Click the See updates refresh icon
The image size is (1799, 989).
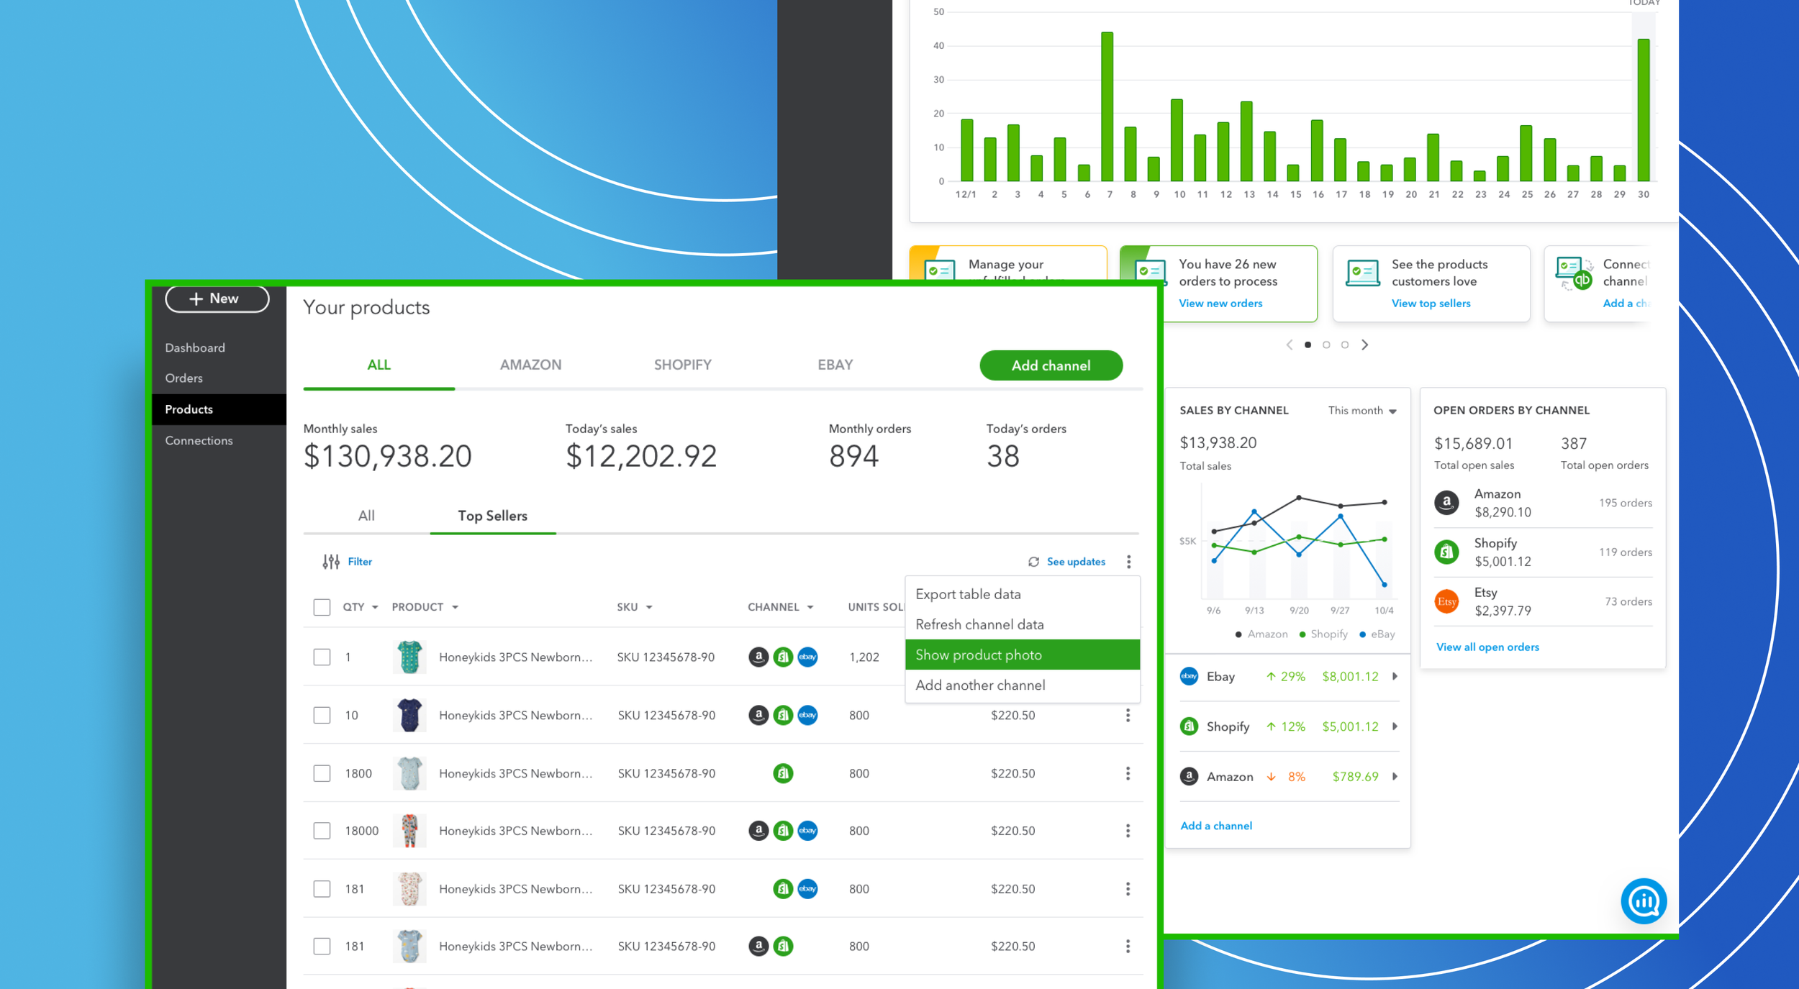click(x=1033, y=562)
